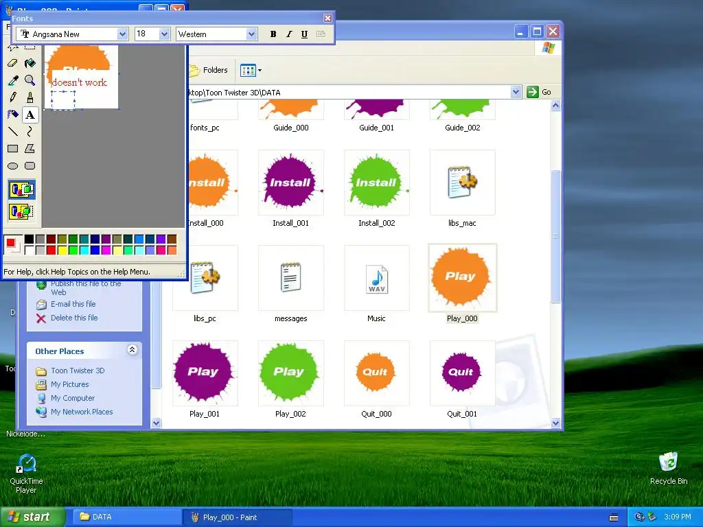This screenshot has width=703, height=527.
Task: Click Delete this file link
Action: pos(74,318)
